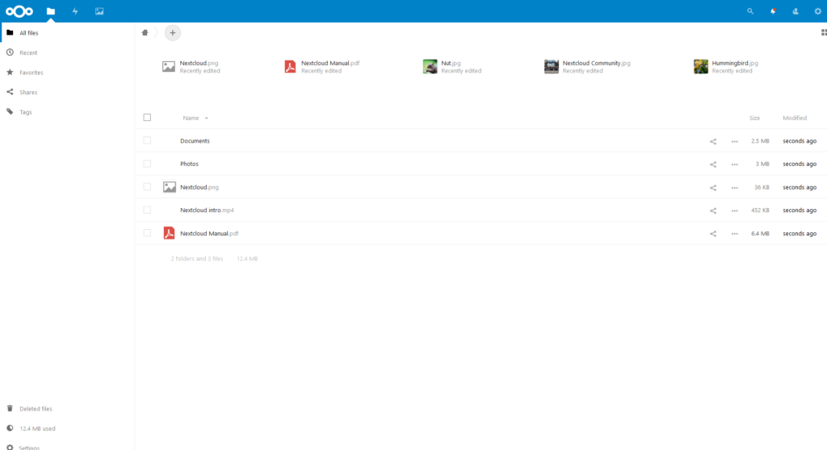The image size is (827, 450).
Task: Sort by Modified column header
Action: pyautogui.click(x=795, y=118)
